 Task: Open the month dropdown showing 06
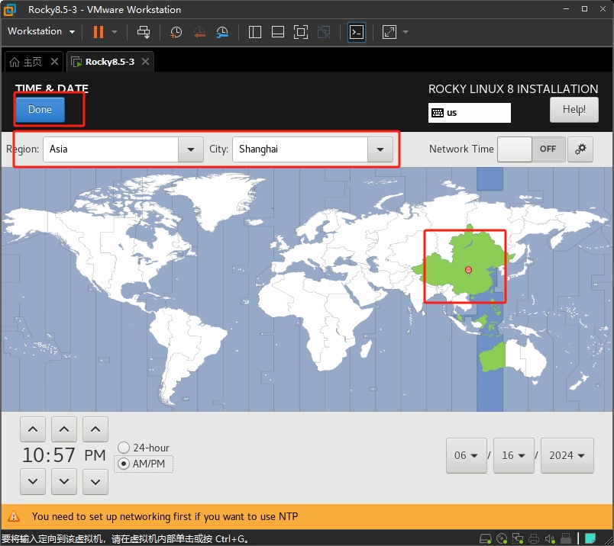click(467, 456)
